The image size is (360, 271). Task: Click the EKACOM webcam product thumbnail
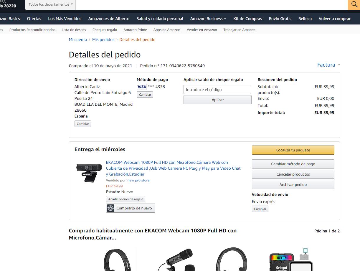coord(89,173)
